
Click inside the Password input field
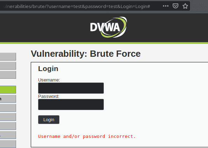click(71, 104)
